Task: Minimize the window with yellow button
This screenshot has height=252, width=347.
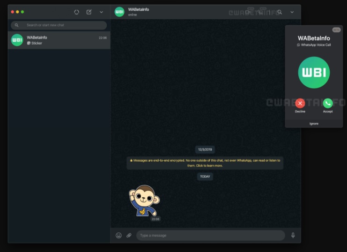Action: (x=17, y=12)
